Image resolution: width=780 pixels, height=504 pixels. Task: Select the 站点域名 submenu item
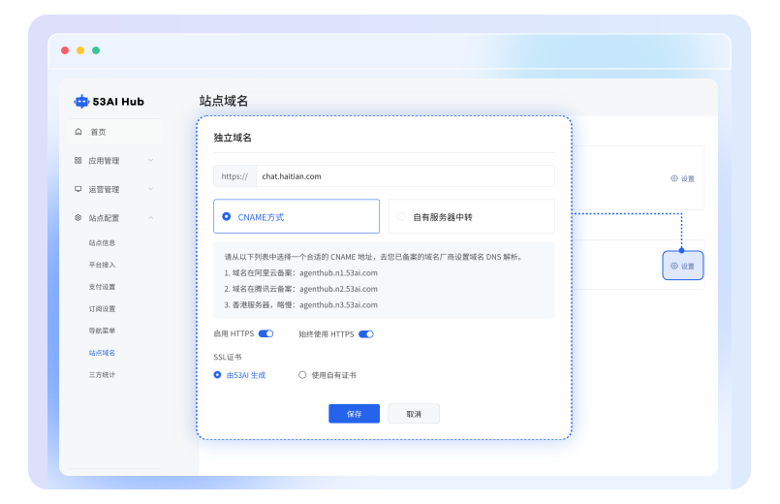point(102,353)
